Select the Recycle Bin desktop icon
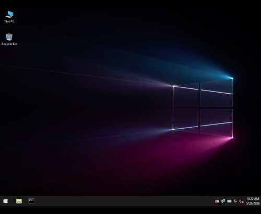 click(x=9, y=39)
